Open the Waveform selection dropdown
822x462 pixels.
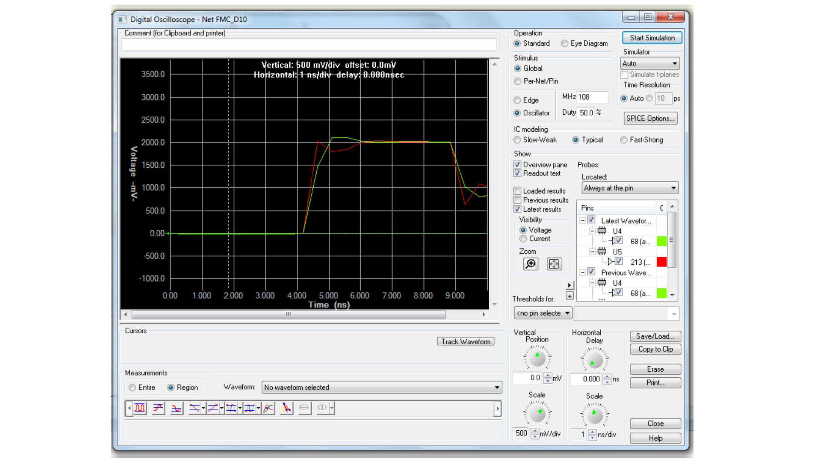click(381, 387)
